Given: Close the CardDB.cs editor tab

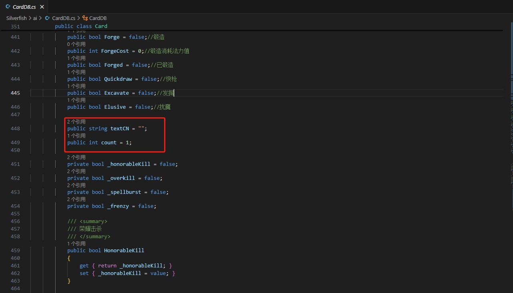Looking at the screenshot, I should [x=42, y=7].
